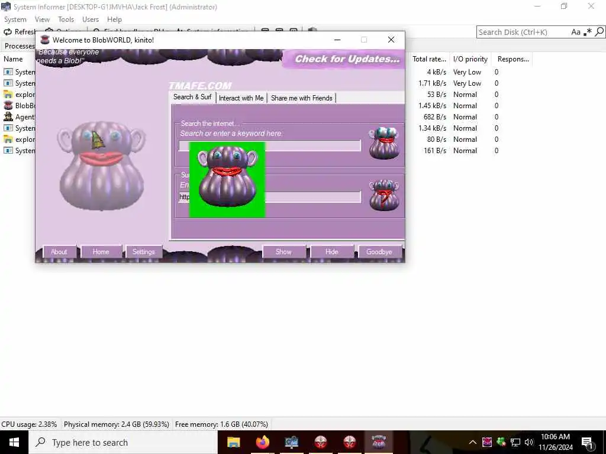Sort by the Name column header

coord(13,59)
